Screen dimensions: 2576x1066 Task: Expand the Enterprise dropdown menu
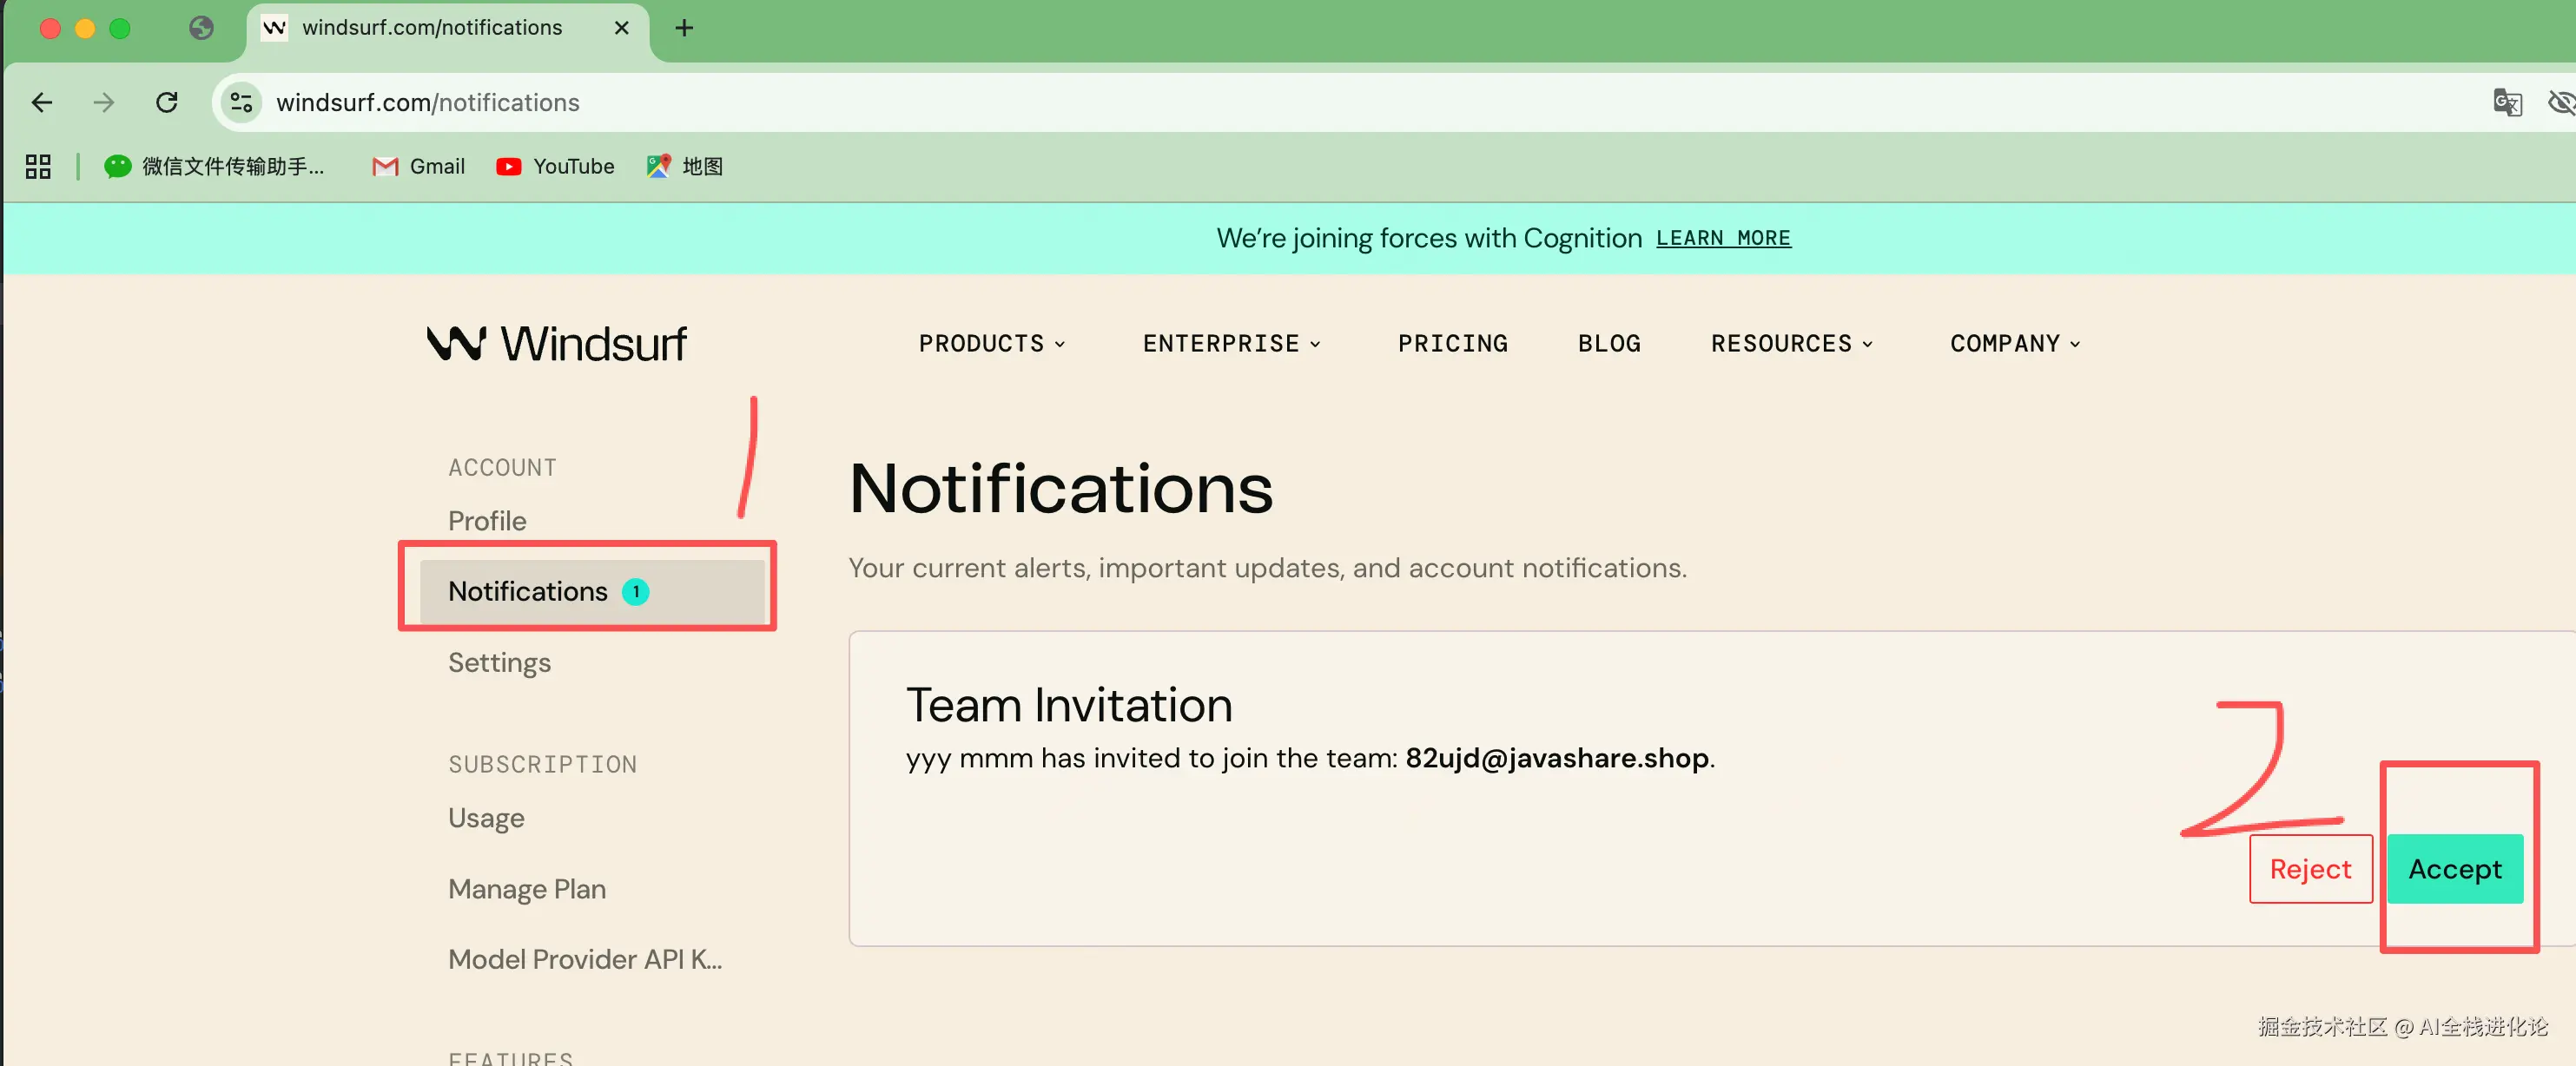[x=1231, y=344]
